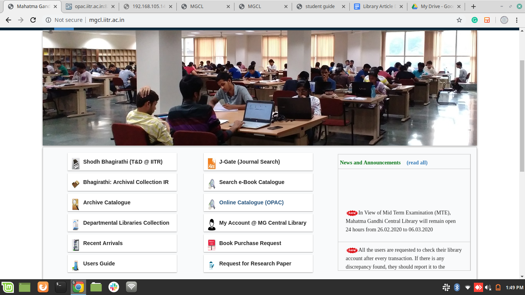Screen dimensions: 525x295
Task: Click the Book Purchase Request icon
Action: [211, 244]
